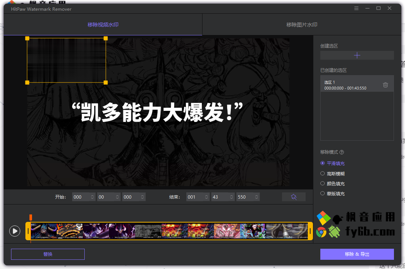The image size is (405, 269).
Task: Click top-left handle of watermark selection box
Action: [27, 38]
